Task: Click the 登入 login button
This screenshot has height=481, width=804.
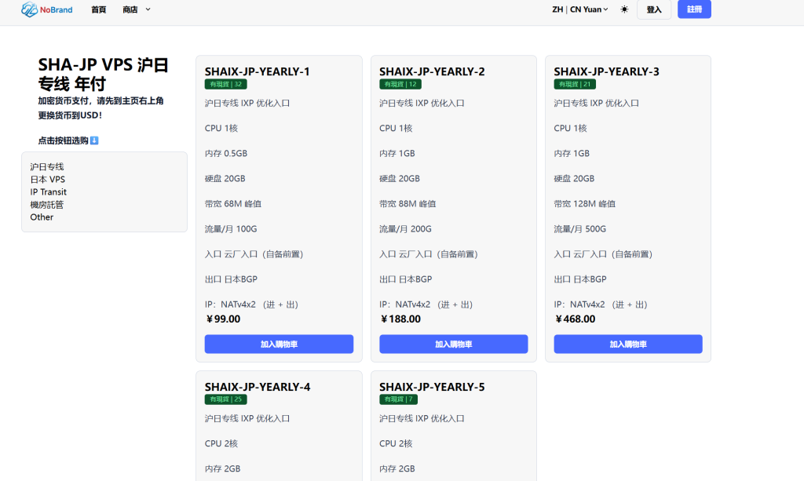Action: (x=653, y=9)
